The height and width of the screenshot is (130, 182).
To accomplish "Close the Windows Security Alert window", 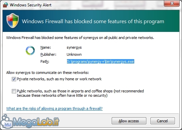I will click(172, 3).
